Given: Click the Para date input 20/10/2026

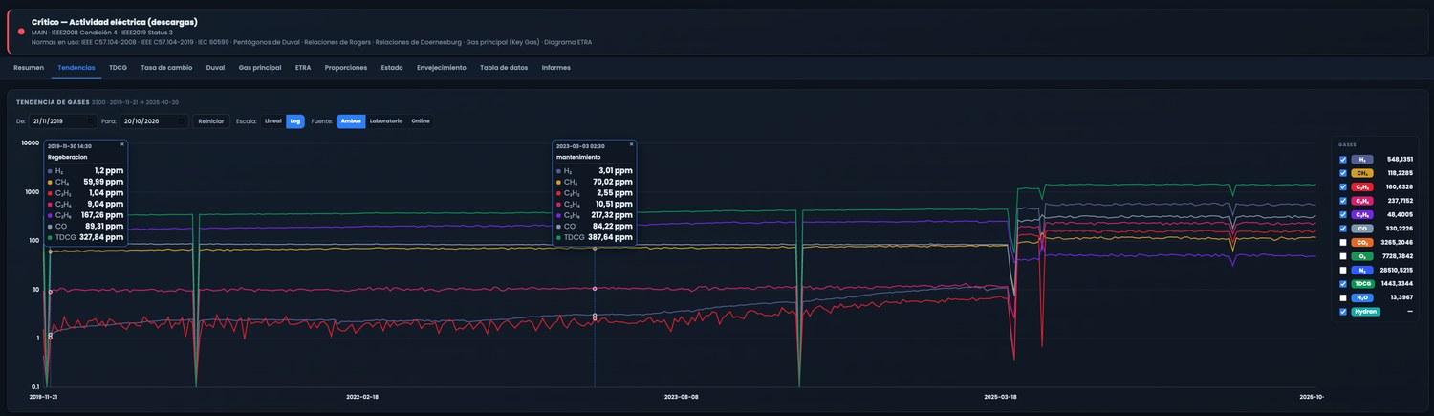Looking at the screenshot, I should (x=154, y=121).
